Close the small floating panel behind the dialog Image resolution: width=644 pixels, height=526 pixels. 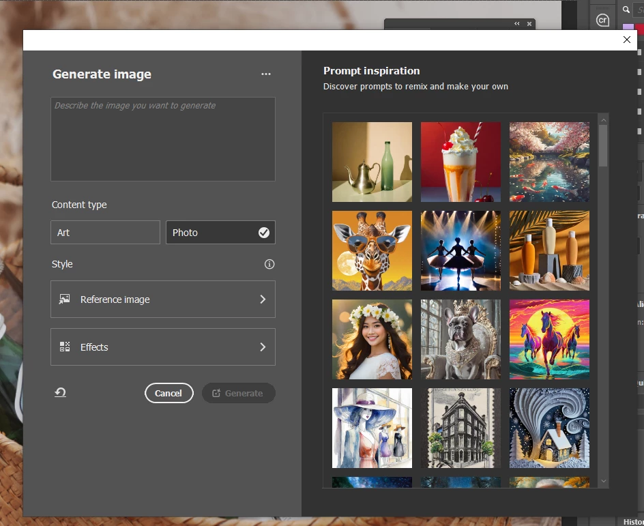[x=529, y=24]
